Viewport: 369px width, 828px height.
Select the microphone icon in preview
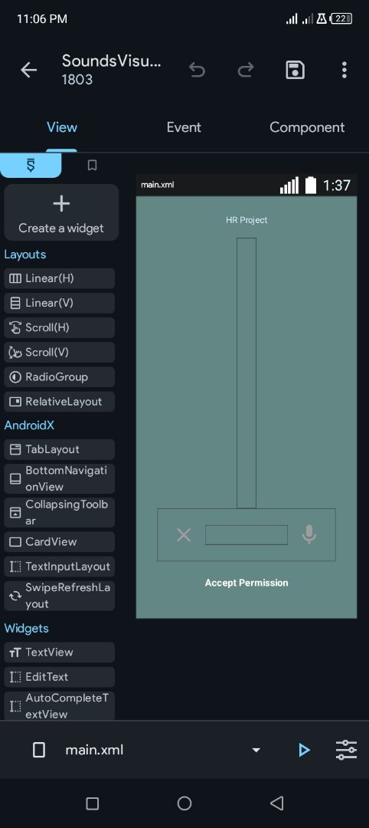coord(309,535)
